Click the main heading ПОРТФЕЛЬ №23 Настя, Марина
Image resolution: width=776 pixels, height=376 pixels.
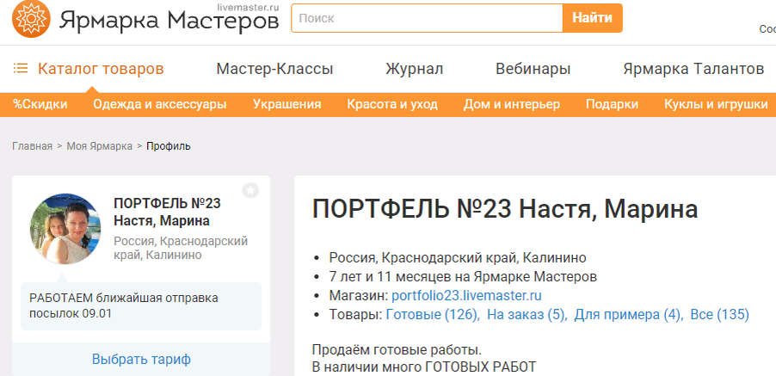pyautogui.click(x=505, y=210)
